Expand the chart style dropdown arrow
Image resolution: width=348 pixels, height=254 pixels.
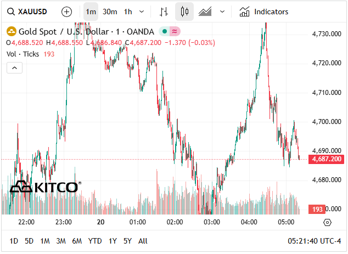coord(222,12)
